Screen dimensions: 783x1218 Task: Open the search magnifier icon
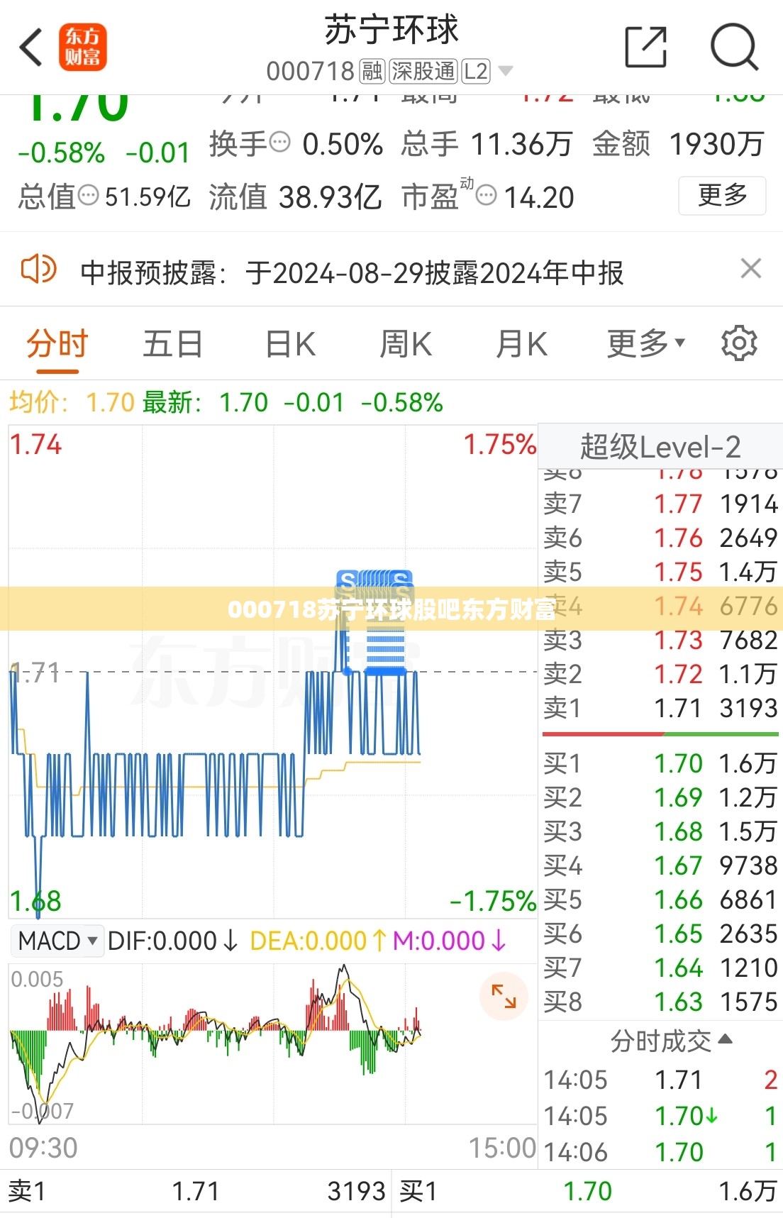[x=734, y=48]
